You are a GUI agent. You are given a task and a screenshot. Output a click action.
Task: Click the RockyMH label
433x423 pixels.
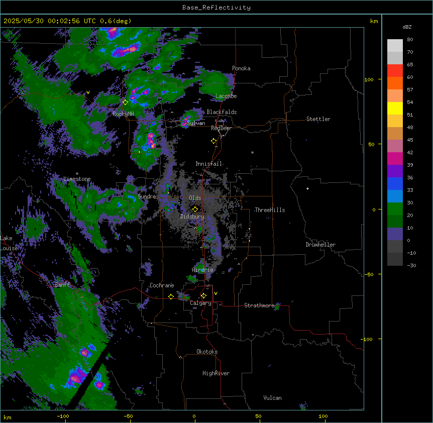123,114
